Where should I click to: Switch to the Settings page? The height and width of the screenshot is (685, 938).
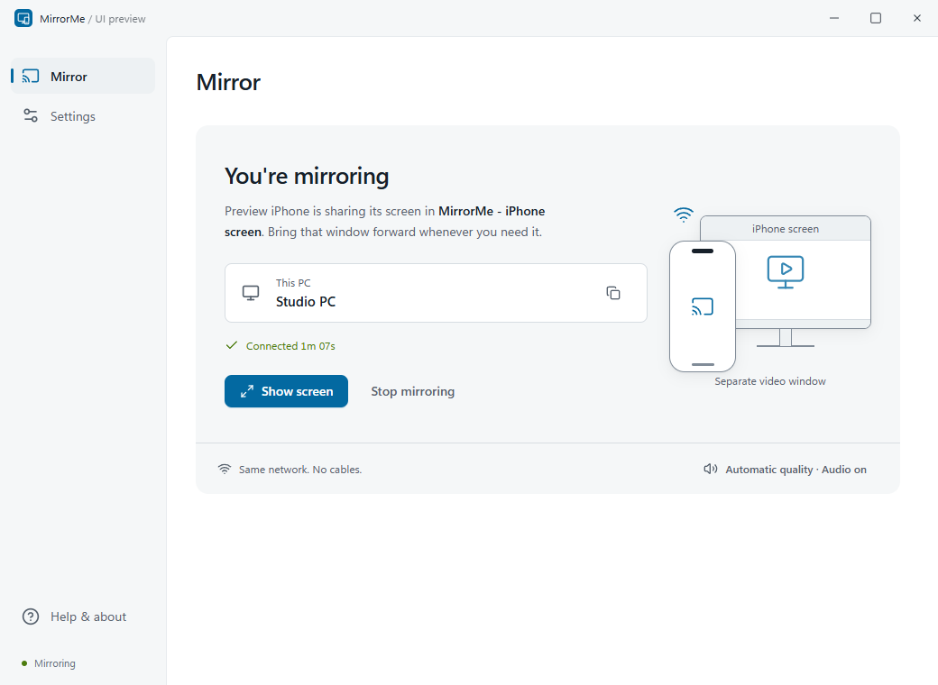coord(83,116)
